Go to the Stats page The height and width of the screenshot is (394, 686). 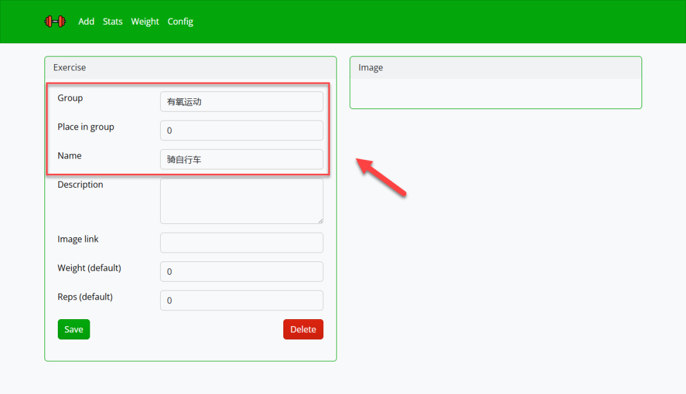click(x=112, y=22)
